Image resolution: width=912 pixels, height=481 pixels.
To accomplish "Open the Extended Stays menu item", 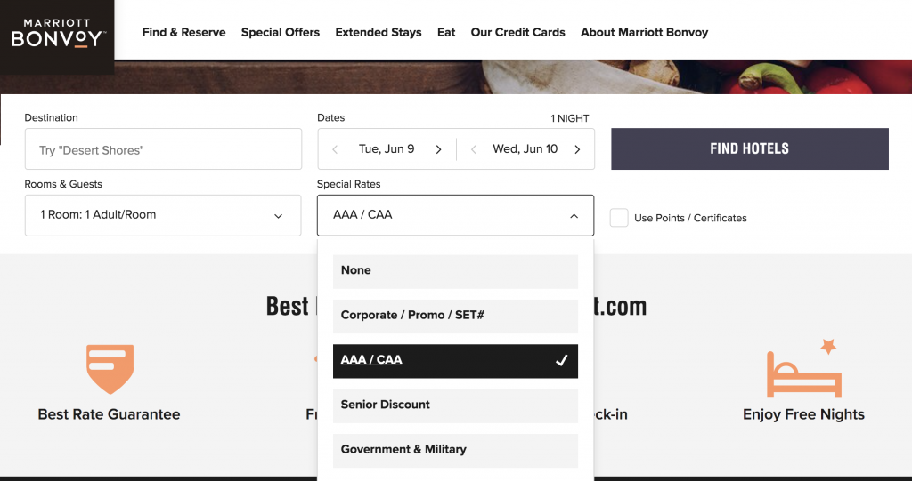I will click(378, 33).
